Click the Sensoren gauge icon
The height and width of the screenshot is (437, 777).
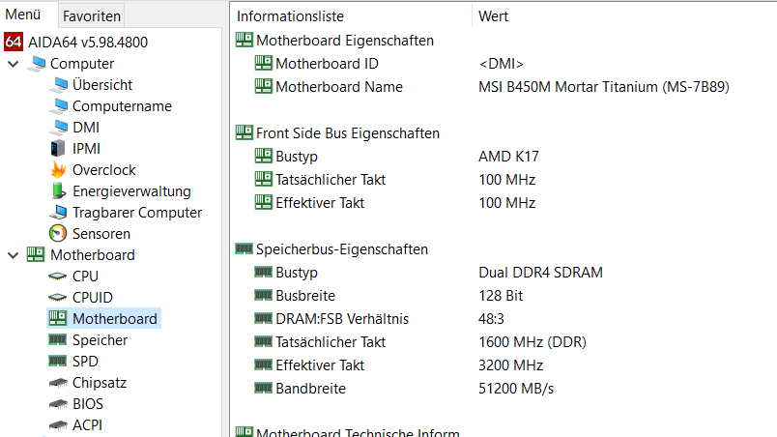click(58, 233)
